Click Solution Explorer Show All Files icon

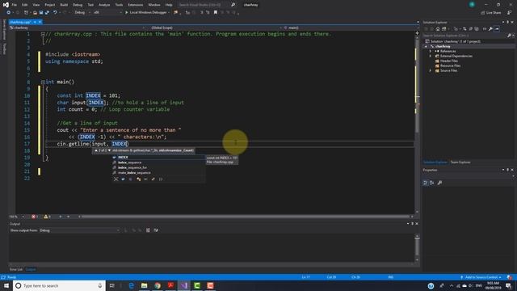pos(477,29)
